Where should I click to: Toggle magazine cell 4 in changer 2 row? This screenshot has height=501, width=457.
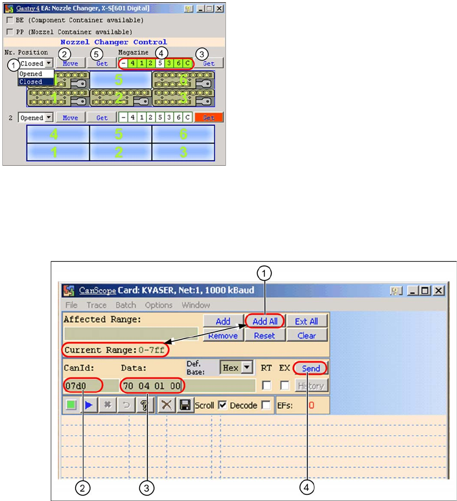[x=132, y=117]
